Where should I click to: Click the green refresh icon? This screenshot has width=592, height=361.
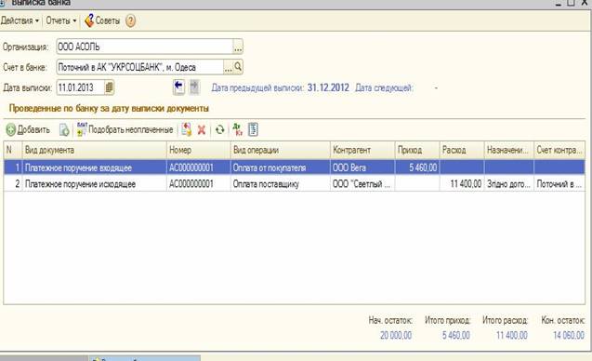click(x=219, y=130)
